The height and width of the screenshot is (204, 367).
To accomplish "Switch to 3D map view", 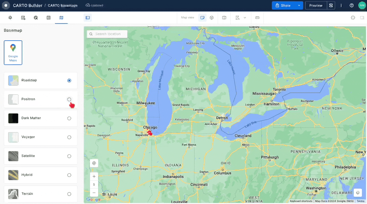I will pos(212,18).
